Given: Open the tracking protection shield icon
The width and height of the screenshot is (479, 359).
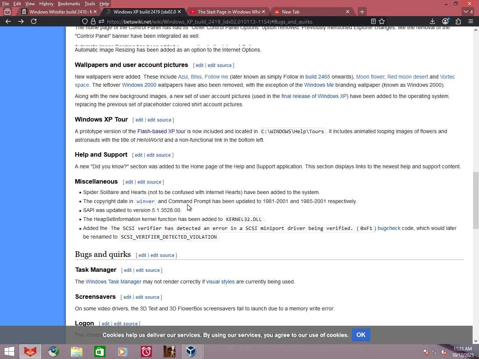Looking at the screenshot, I should pos(85,21).
